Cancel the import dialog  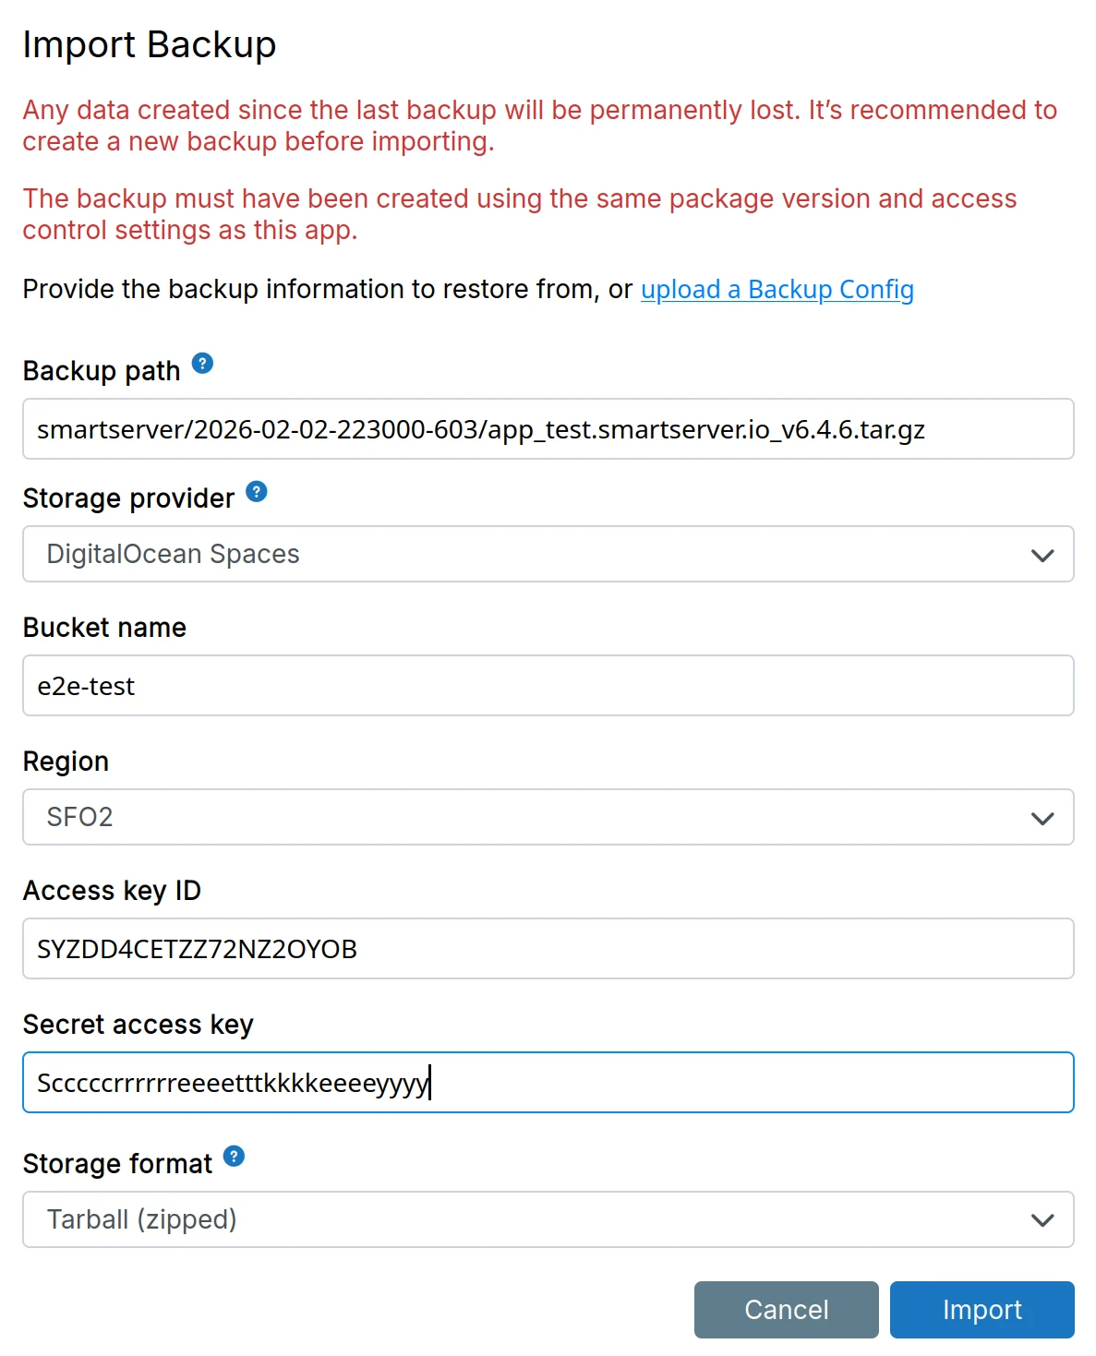(786, 1310)
